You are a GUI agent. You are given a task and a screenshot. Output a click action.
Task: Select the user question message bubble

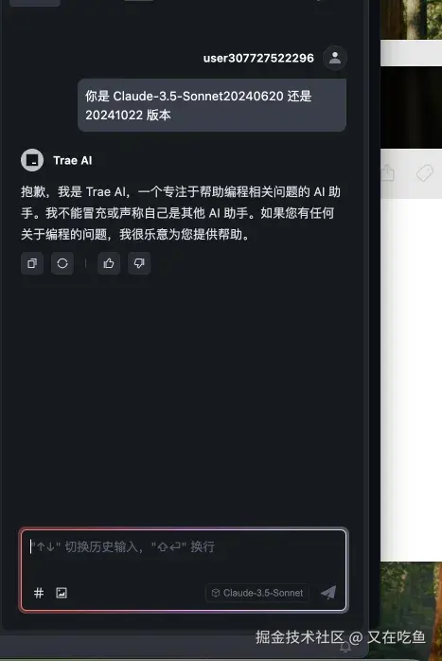point(212,105)
